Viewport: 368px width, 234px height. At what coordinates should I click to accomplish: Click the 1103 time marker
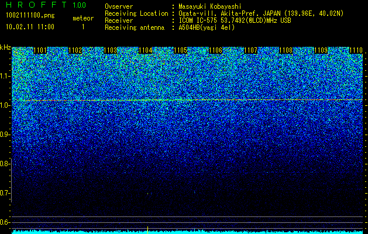tap(111, 50)
